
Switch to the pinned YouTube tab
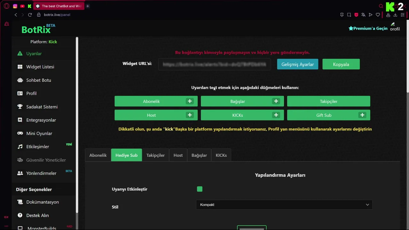click(22, 6)
